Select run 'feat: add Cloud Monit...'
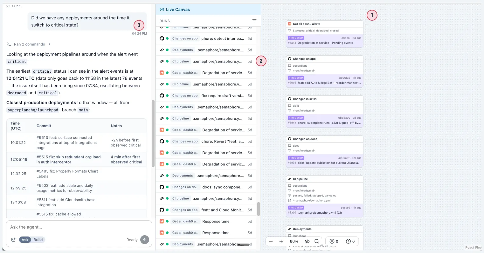 tap(206, 210)
